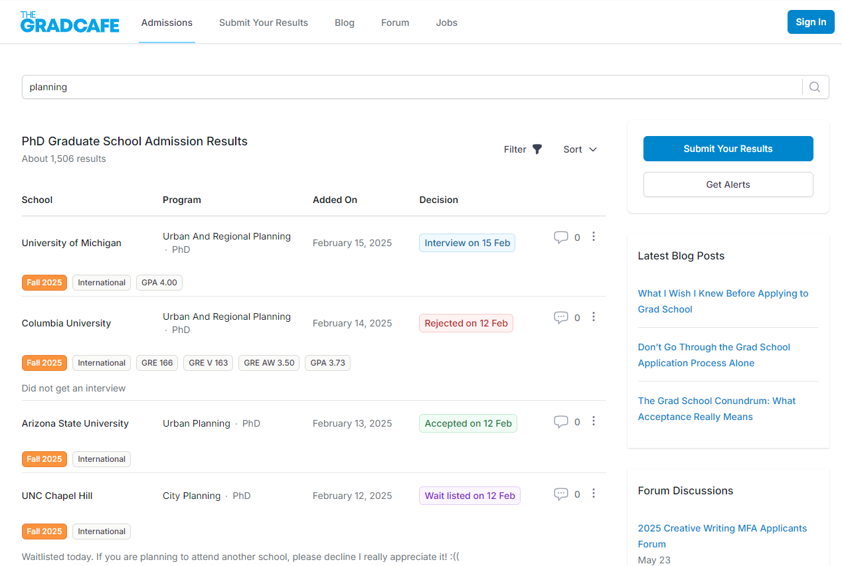Click the Filter funnel icon

(537, 149)
